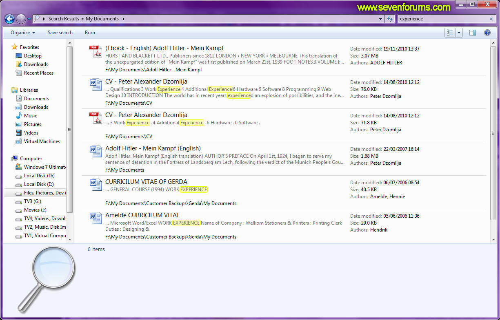Open the TV1, Virtual Computers drive
The width and height of the screenshot is (500, 320).
(45, 236)
